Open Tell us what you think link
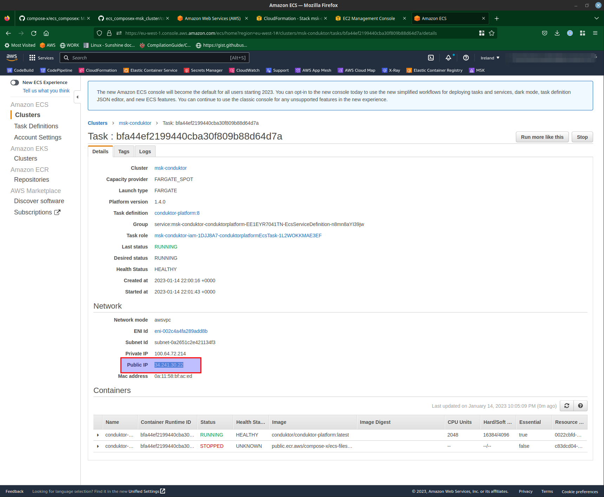Viewport: 604px width, 497px height. click(46, 91)
